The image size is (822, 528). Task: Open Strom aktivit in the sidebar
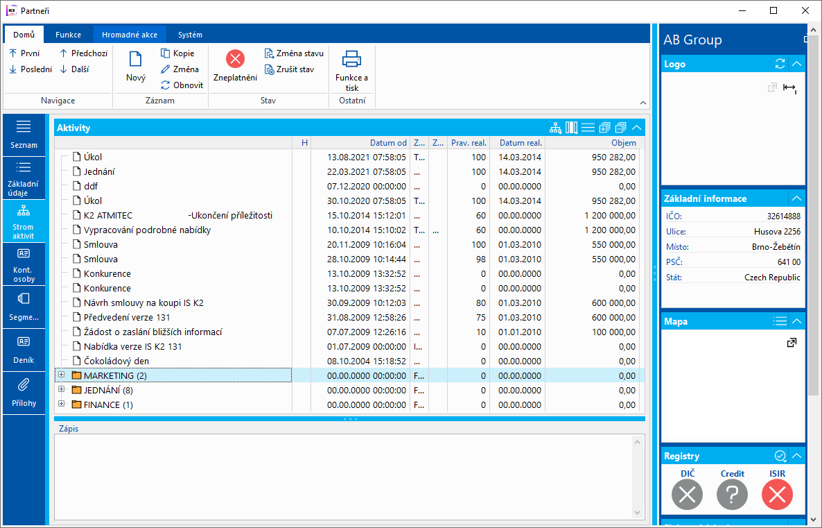point(24,220)
